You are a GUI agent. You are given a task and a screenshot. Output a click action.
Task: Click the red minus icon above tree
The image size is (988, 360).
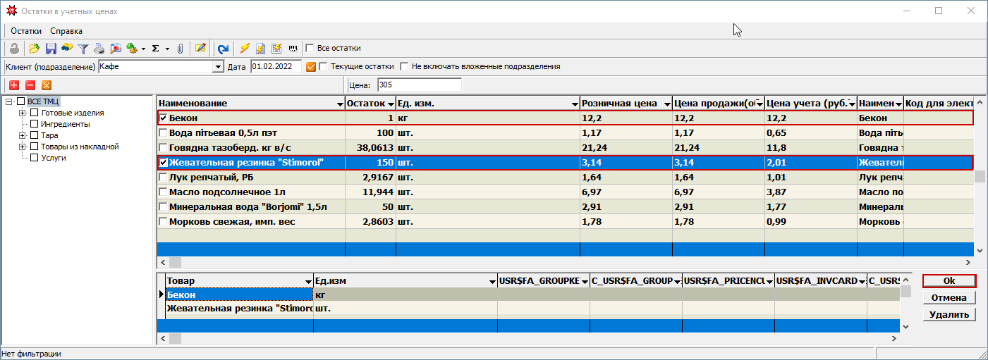coord(30,85)
